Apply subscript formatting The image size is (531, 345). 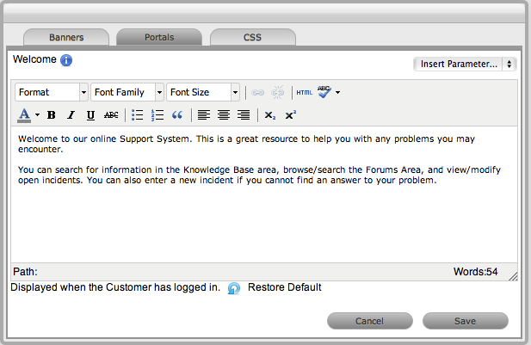[x=270, y=115]
